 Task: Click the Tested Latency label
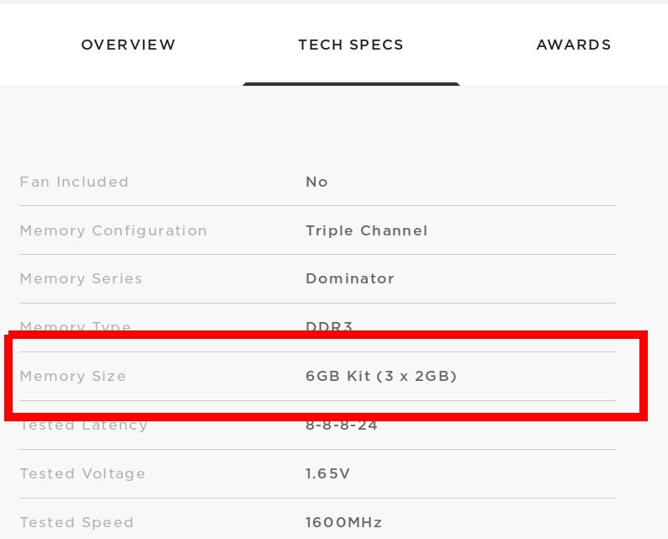coord(83,425)
